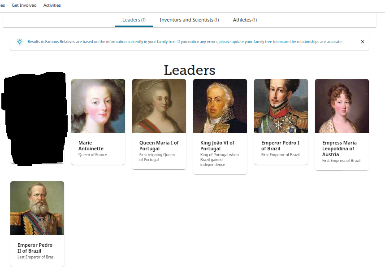Click Marie Antoinette's portrait

pos(98,106)
